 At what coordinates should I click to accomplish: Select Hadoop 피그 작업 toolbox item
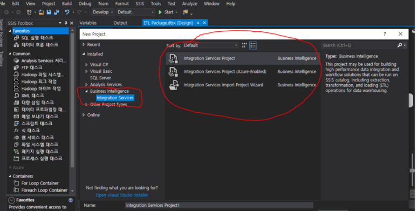[x=35, y=81]
